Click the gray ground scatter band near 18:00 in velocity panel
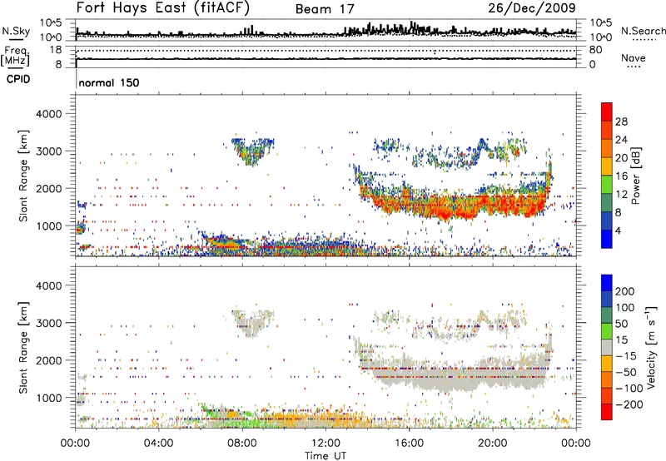This screenshot has width=666, height=461. pos(450,378)
